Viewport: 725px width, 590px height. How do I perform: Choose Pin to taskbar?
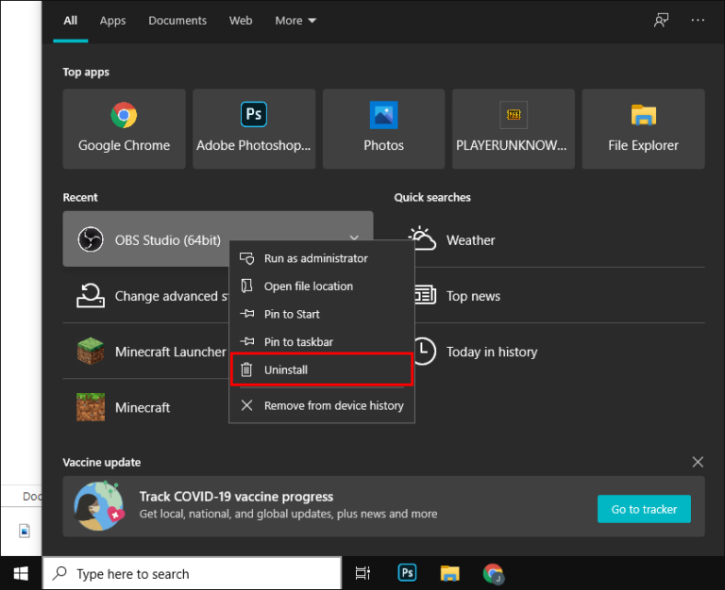click(x=322, y=341)
